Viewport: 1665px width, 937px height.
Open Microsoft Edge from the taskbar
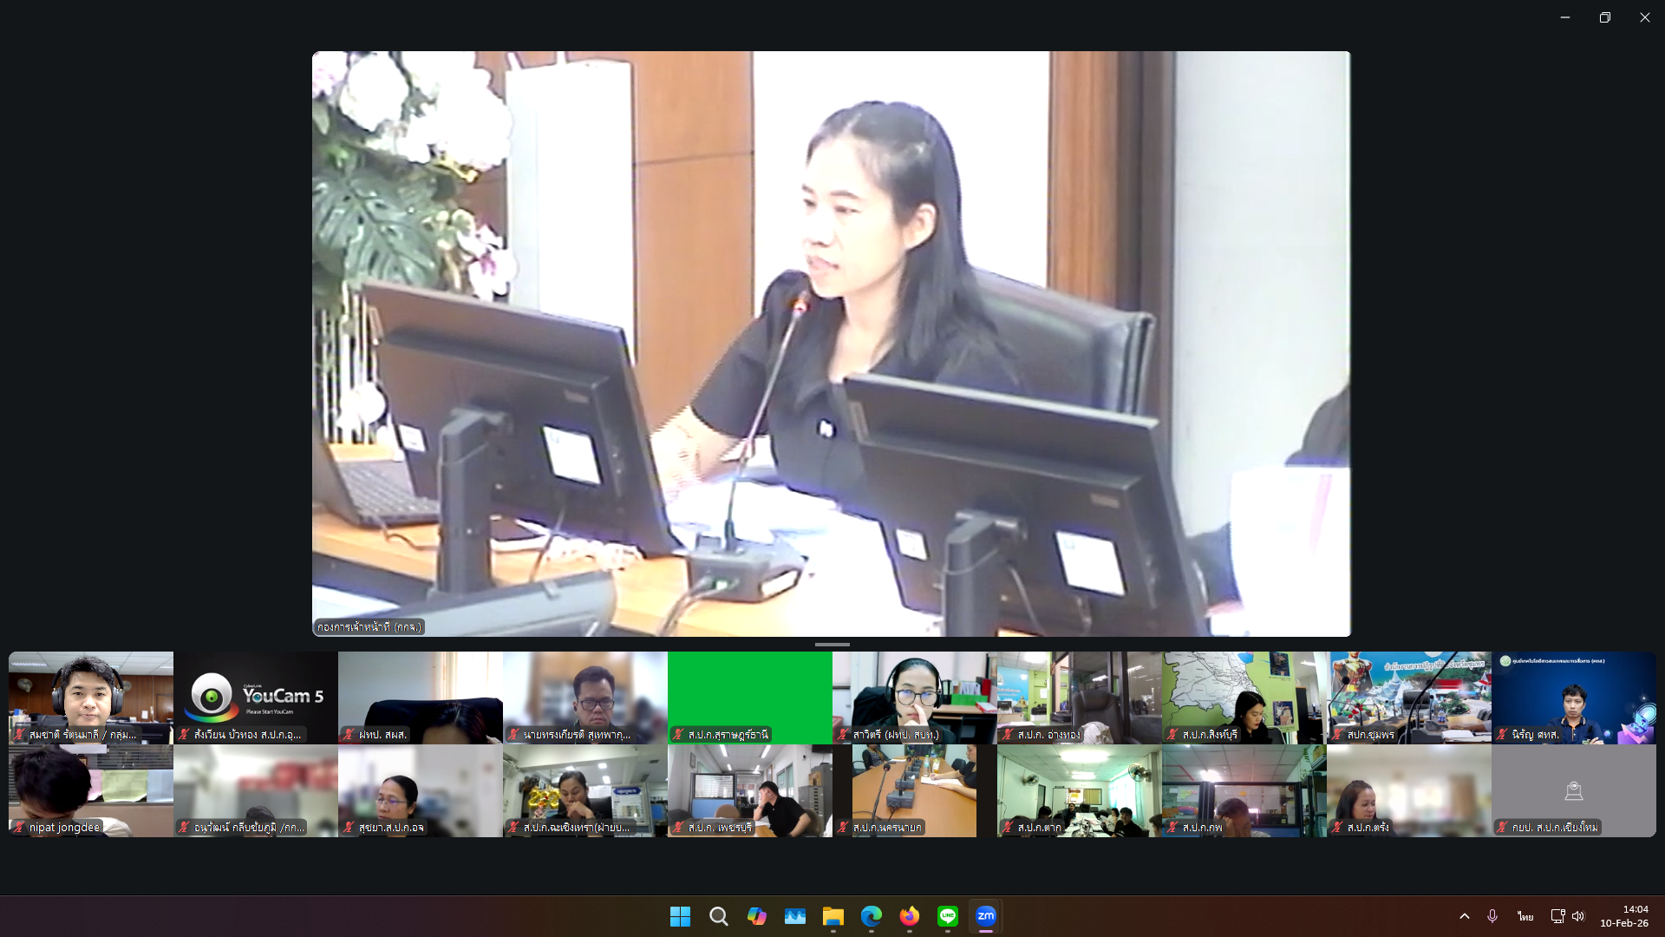pyautogui.click(x=872, y=915)
